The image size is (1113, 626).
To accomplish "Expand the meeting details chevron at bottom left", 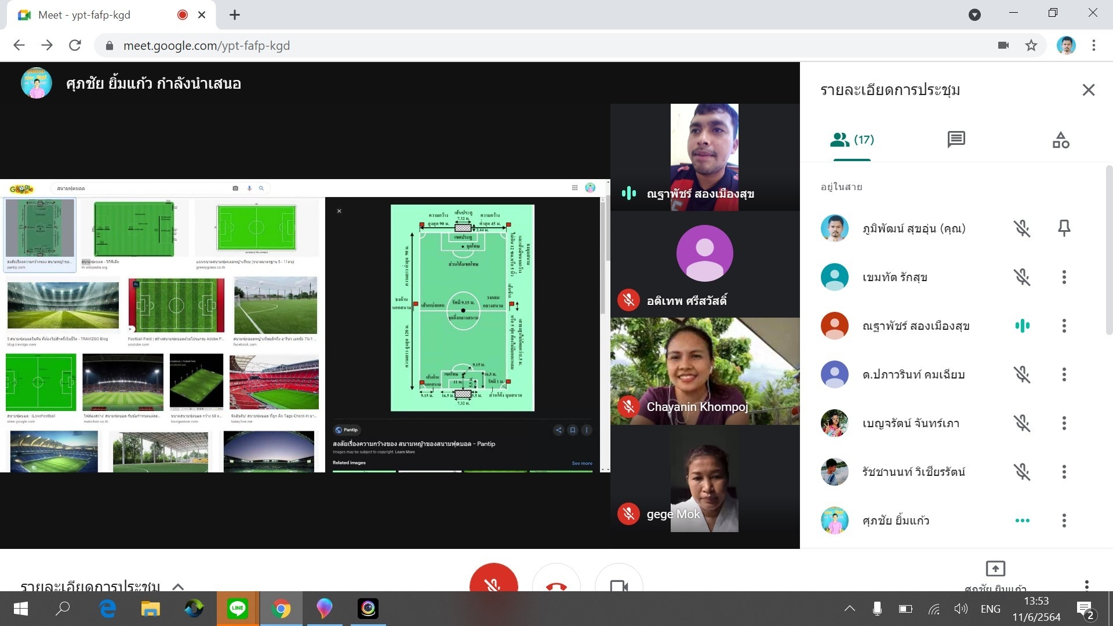I will click(179, 586).
